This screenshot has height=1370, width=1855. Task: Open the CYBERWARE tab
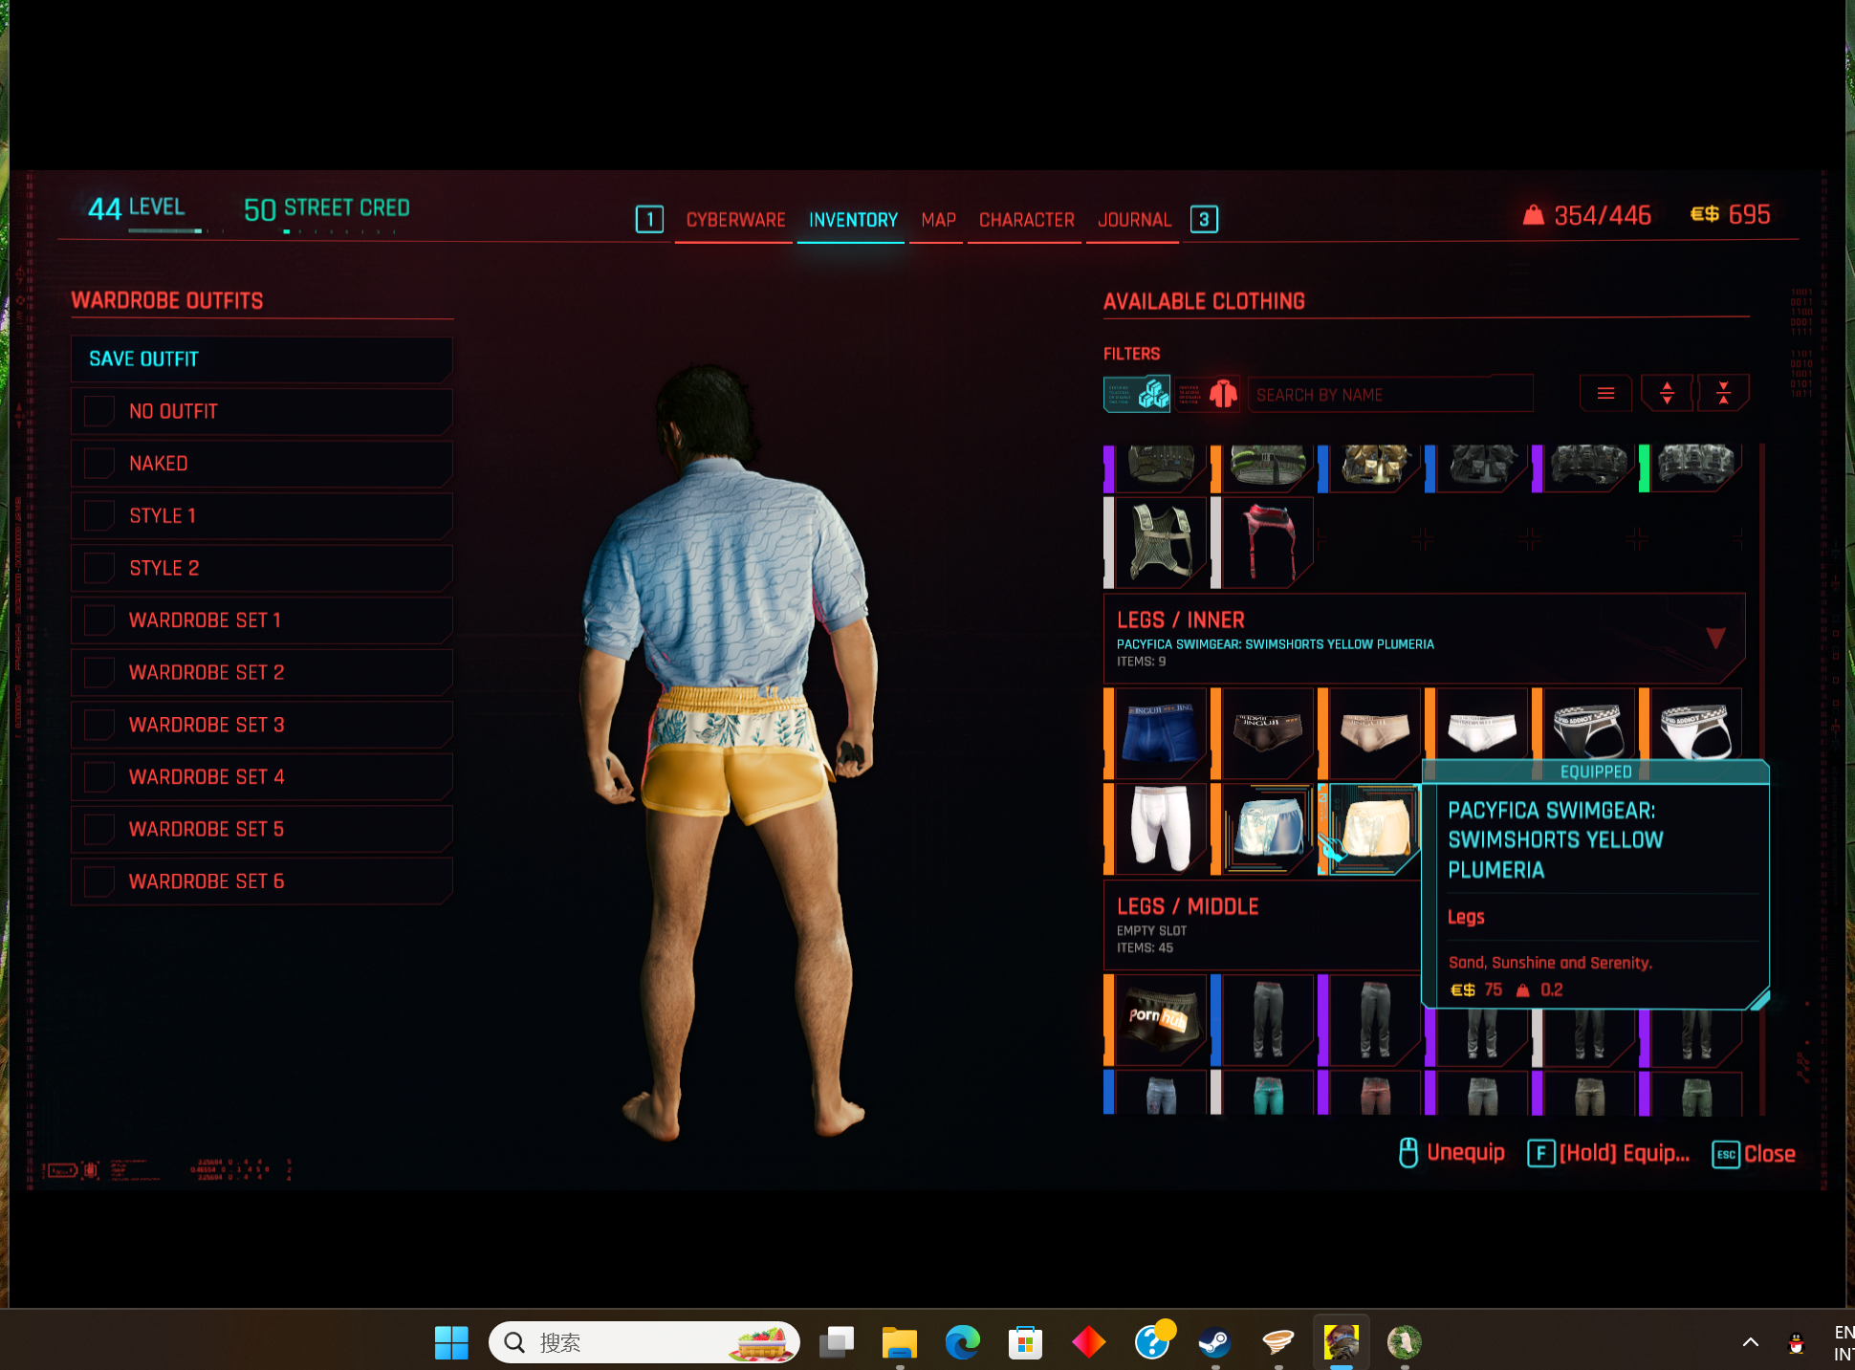tap(735, 220)
